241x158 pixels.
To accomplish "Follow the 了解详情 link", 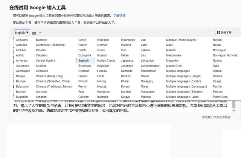I will click(119, 15).
